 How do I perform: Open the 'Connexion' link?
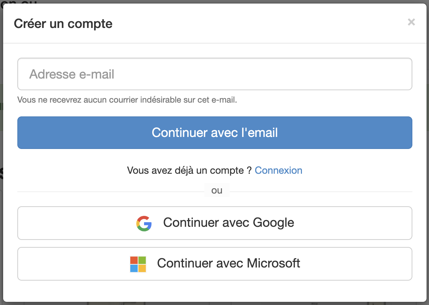pyautogui.click(x=279, y=170)
